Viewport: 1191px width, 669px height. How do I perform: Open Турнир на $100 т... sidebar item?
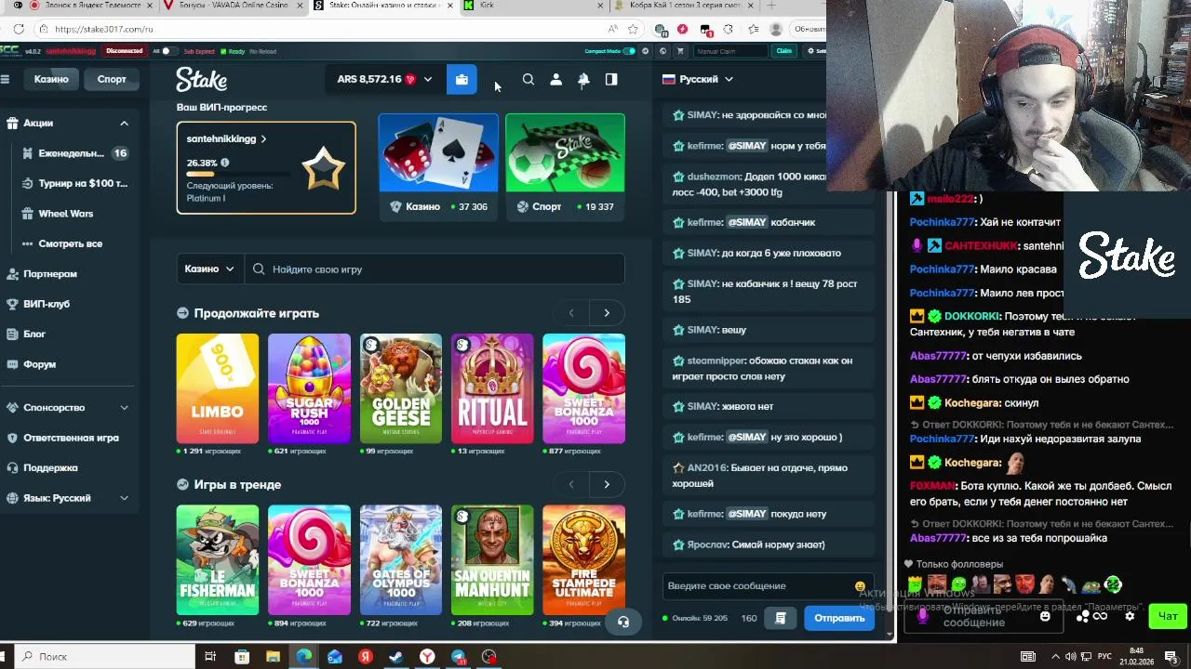(74, 184)
